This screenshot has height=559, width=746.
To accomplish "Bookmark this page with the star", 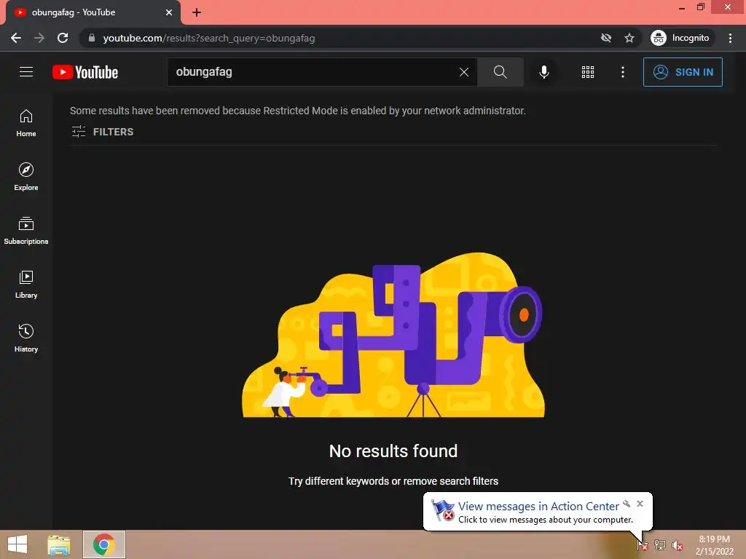I will [629, 38].
